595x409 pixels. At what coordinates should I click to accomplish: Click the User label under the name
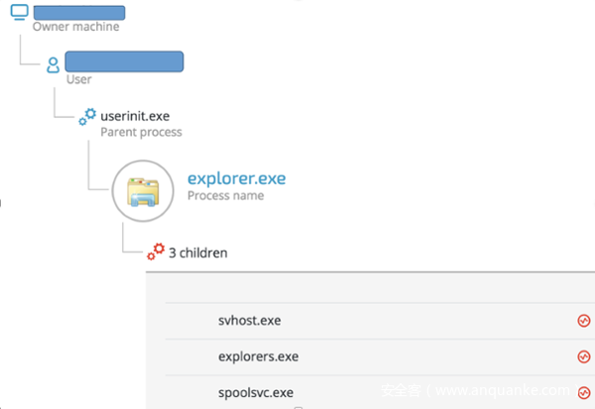pyautogui.click(x=78, y=80)
